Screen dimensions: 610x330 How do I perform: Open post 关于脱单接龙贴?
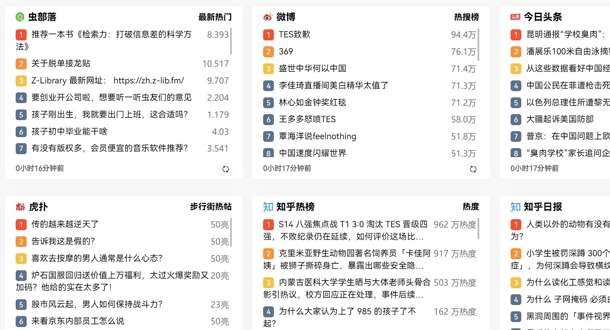point(61,63)
